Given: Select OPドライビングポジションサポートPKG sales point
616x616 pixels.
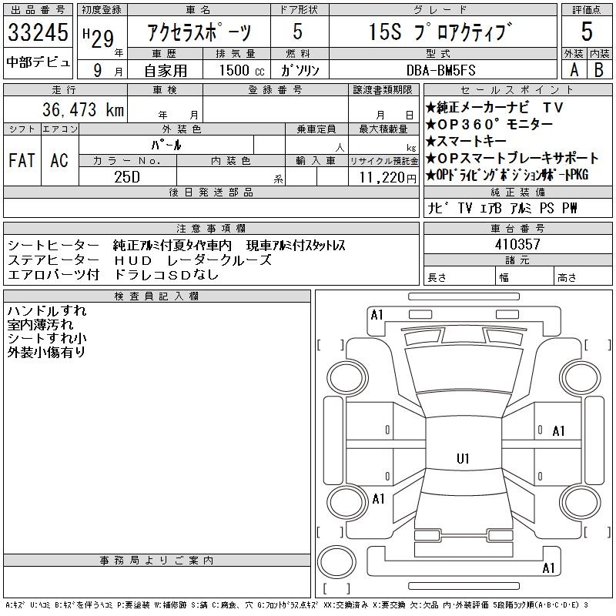Looking at the screenshot, I should (507, 175).
